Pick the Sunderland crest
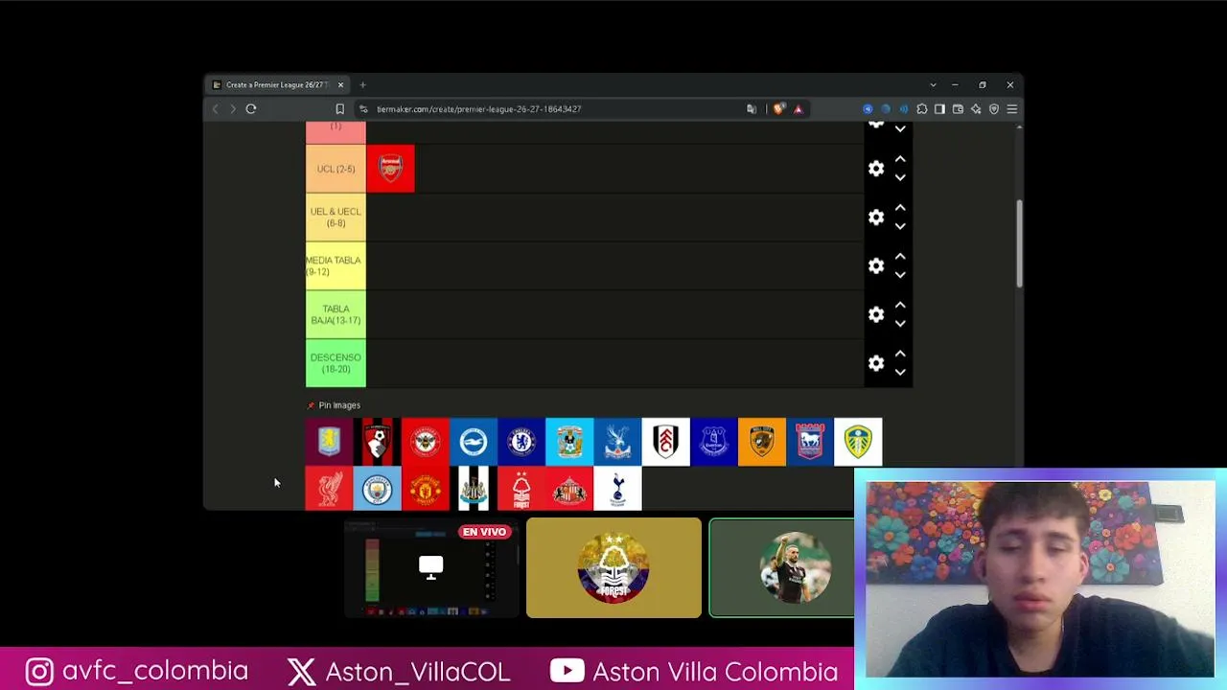The image size is (1227, 690). tap(569, 489)
